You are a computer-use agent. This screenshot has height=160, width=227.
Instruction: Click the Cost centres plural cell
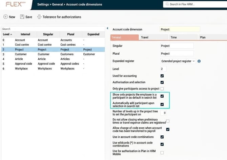68,45
